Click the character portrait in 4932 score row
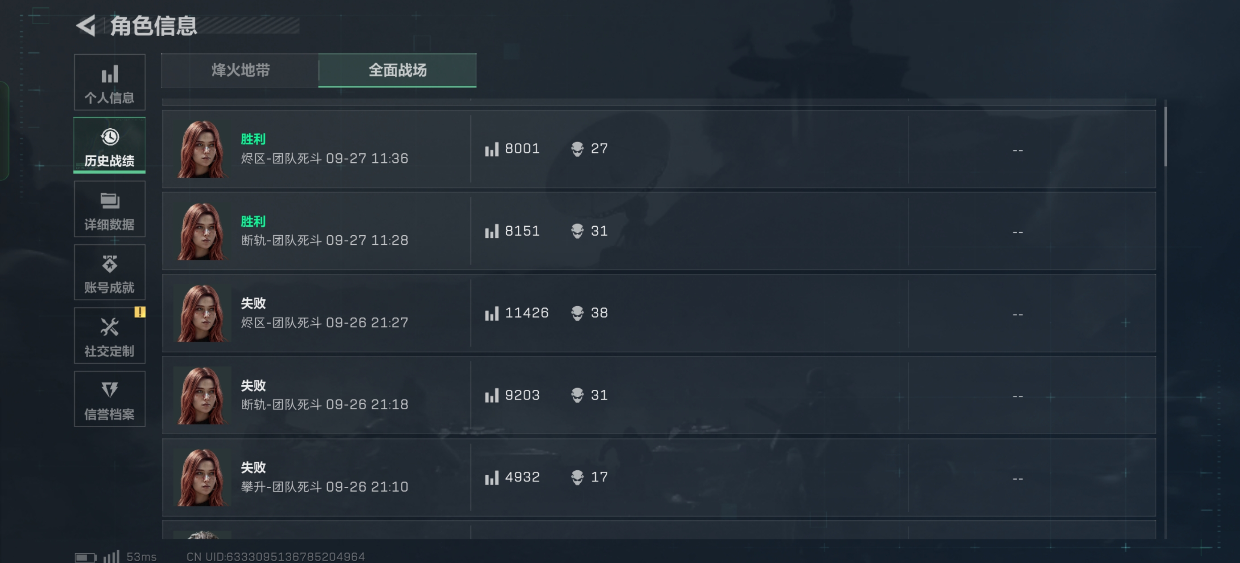The image size is (1240, 563). click(x=202, y=477)
